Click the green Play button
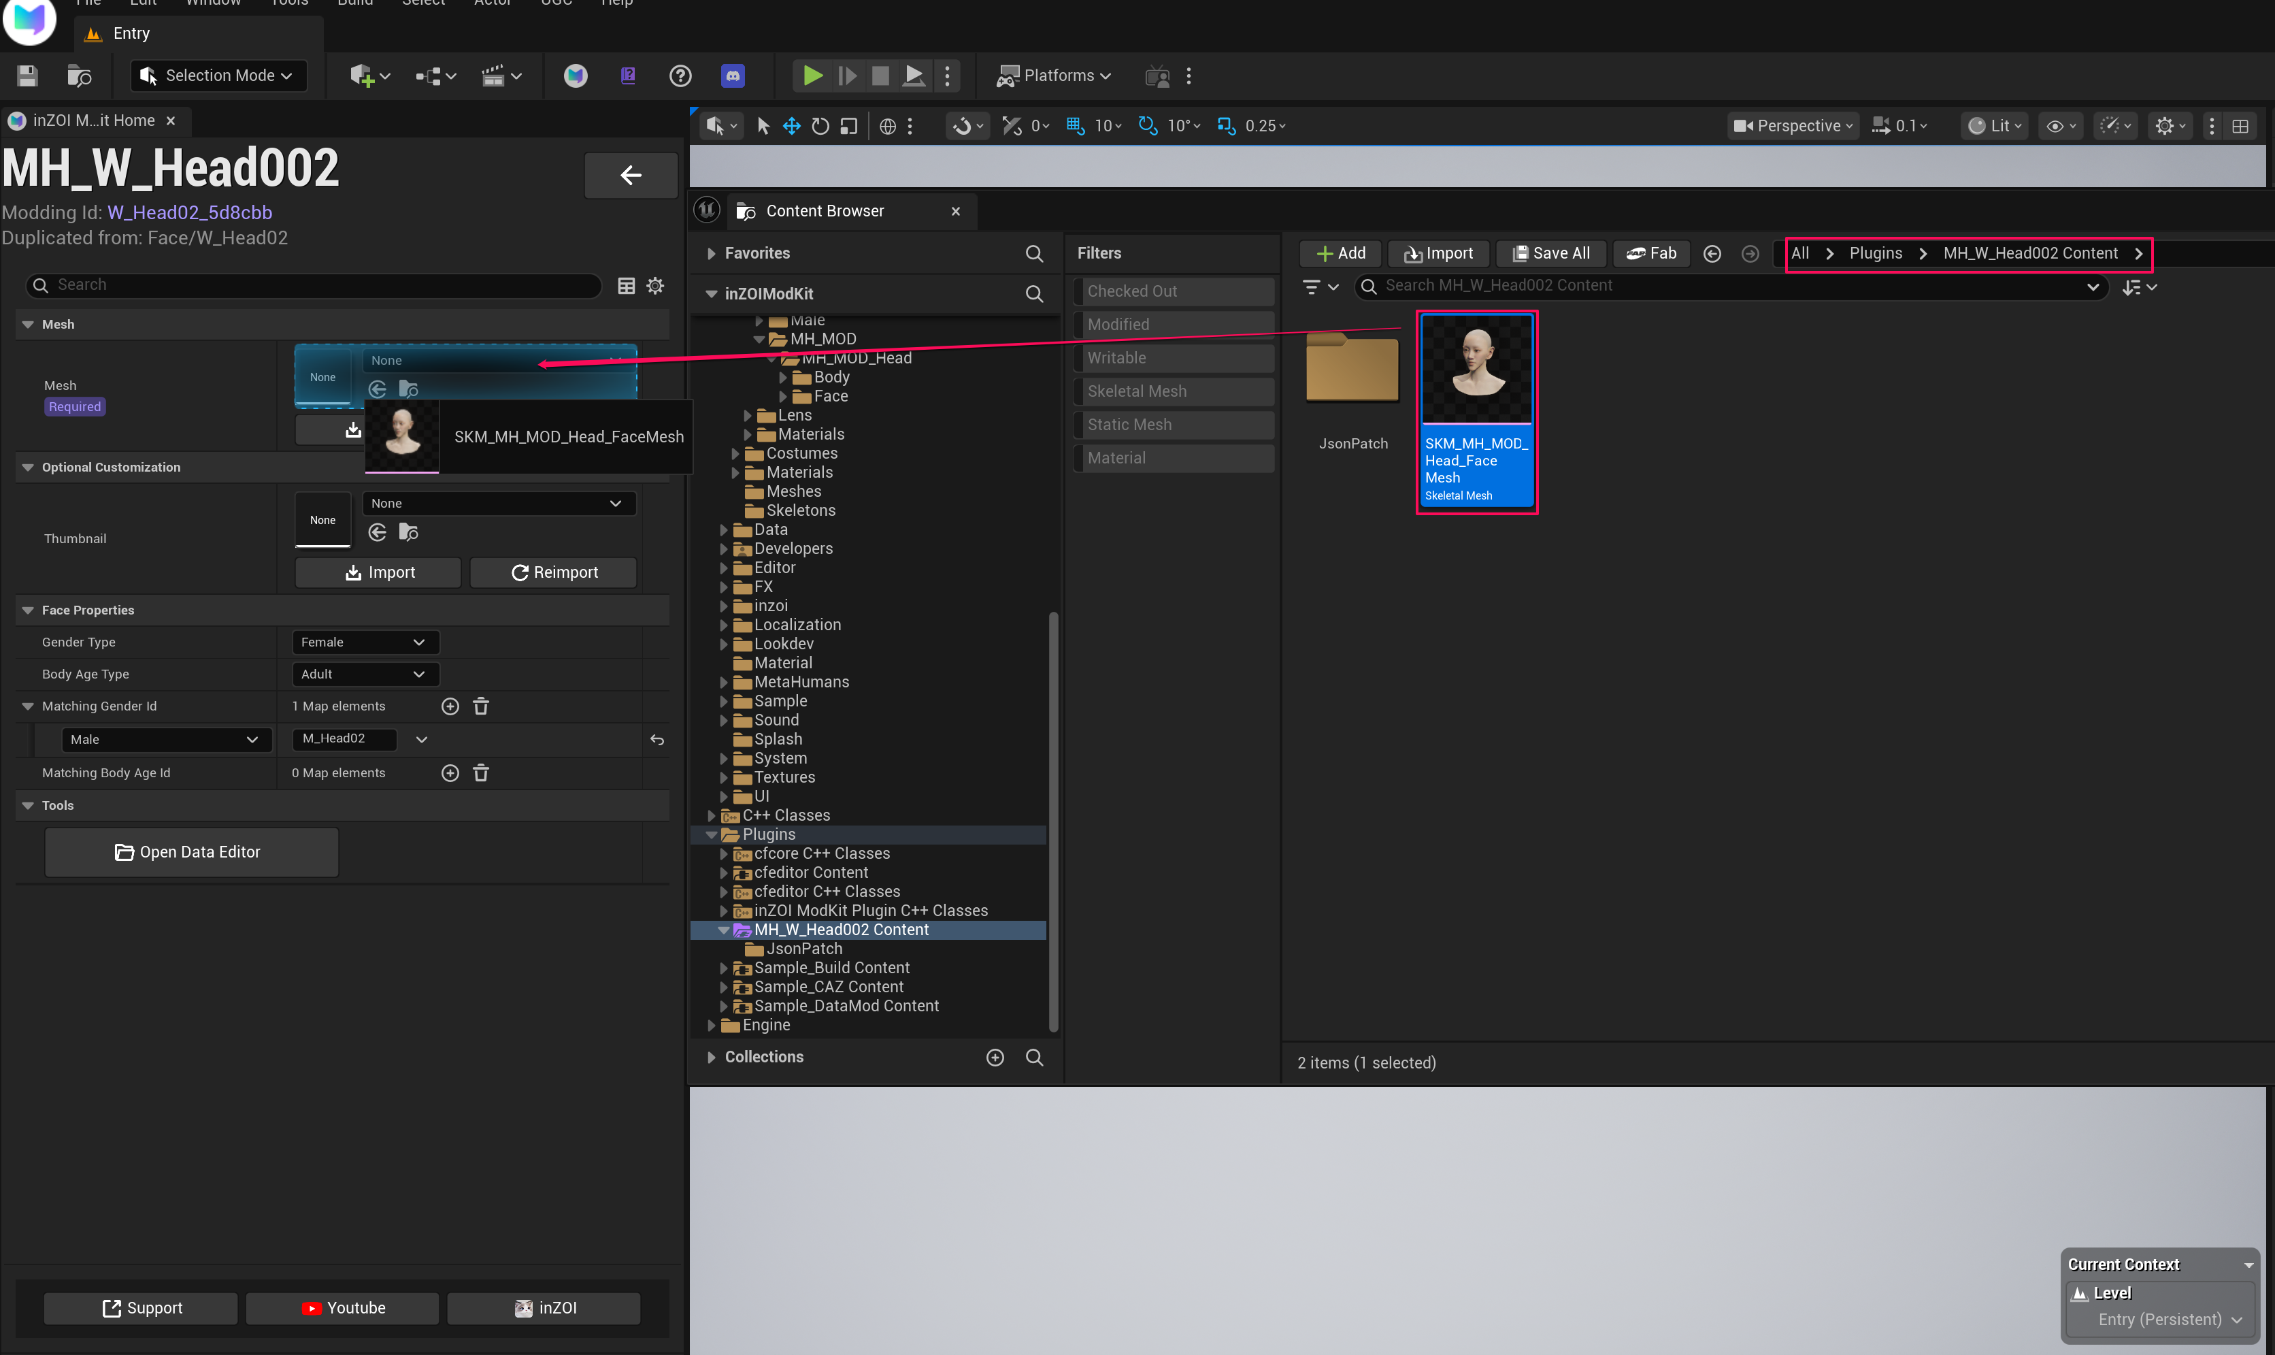 click(811, 76)
